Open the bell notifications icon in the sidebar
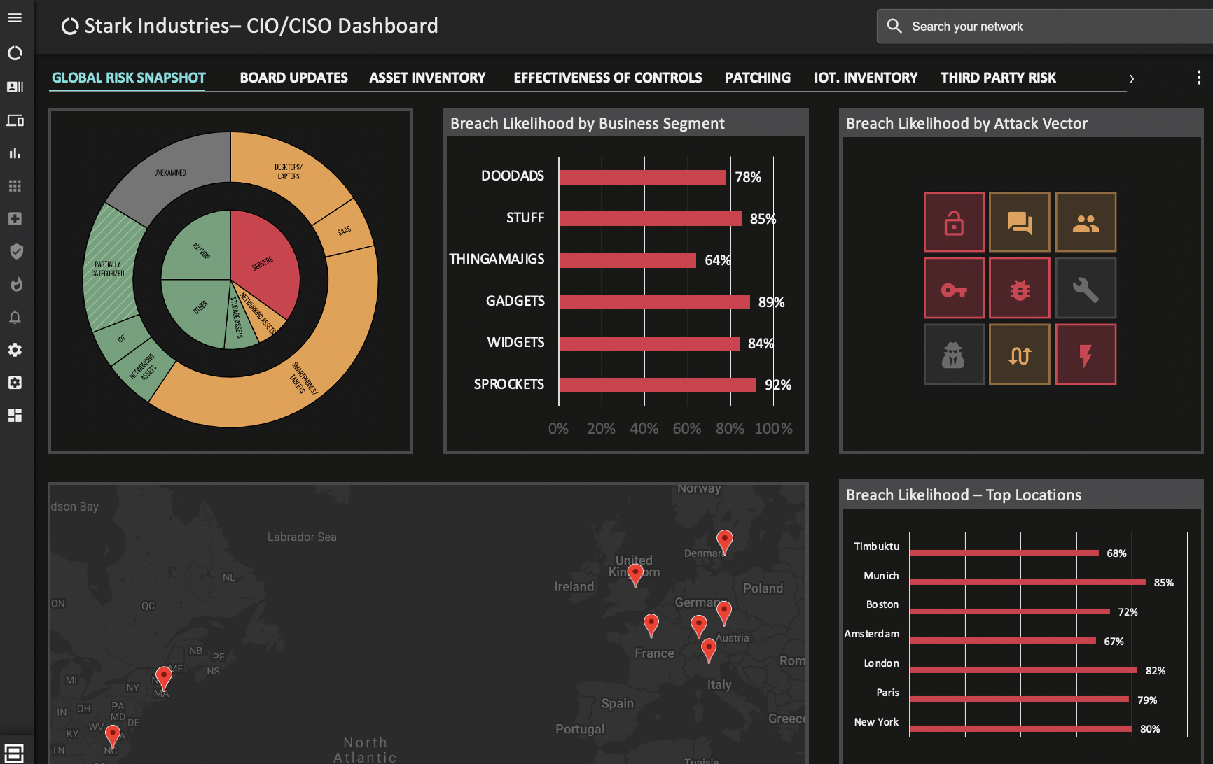1213x764 pixels. coord(15,318)
